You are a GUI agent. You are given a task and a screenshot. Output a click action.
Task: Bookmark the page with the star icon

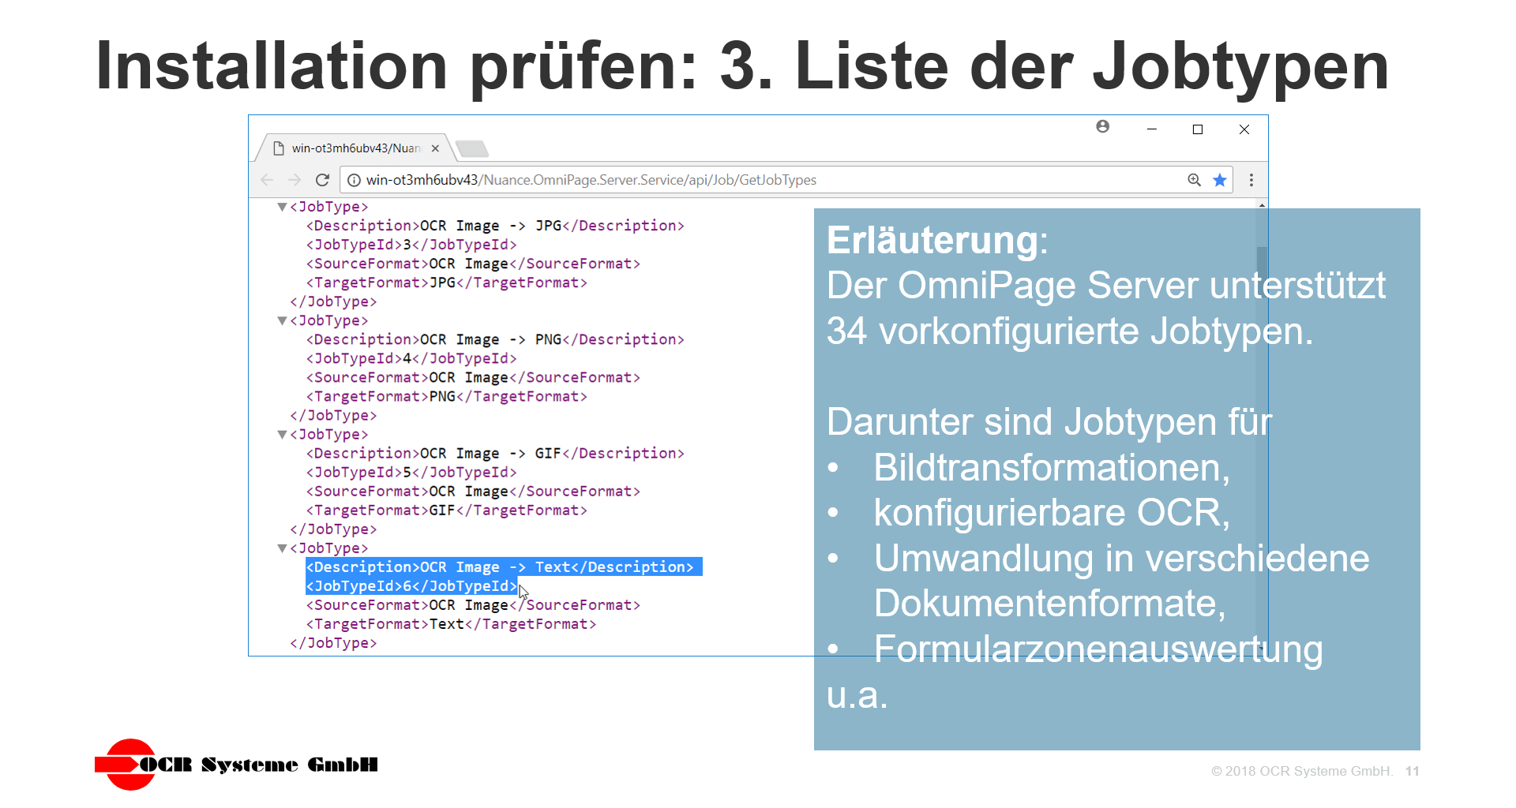(x=1219, y=180)
